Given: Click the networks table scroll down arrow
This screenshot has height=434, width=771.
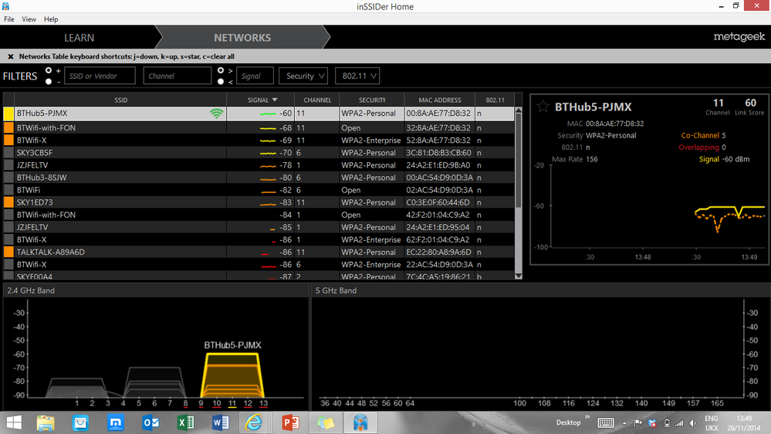Looking at the screenshot, I should pos(519,276).
